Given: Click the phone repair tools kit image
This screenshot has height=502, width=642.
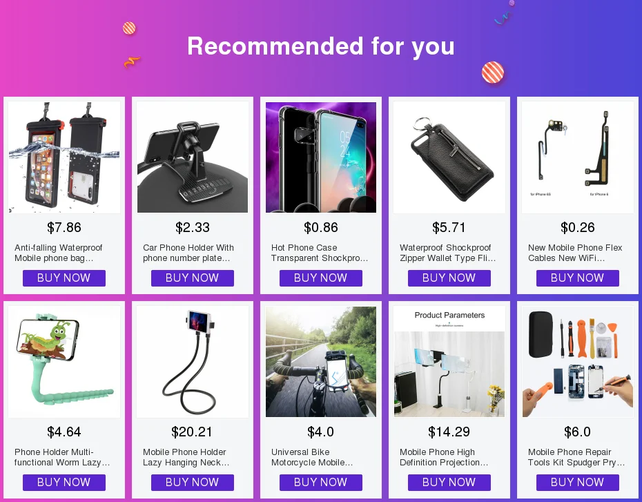Looking at the screenshot, I should 578,362.
